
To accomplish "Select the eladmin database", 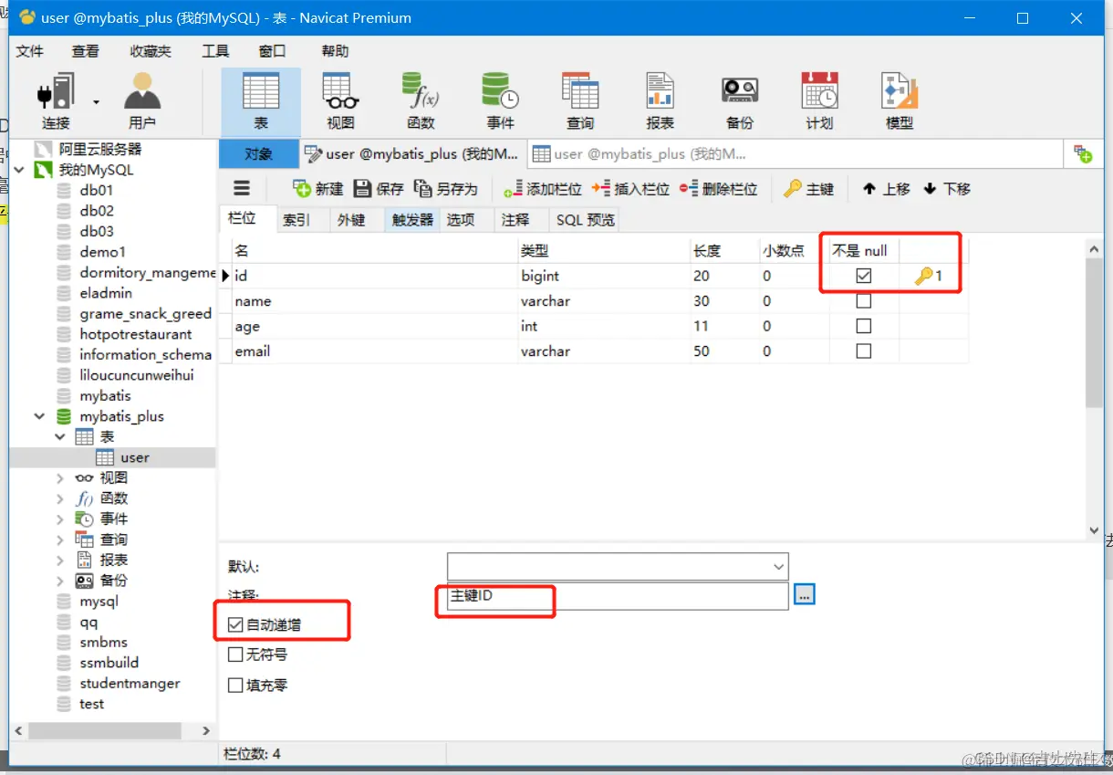I will point(106,293).
